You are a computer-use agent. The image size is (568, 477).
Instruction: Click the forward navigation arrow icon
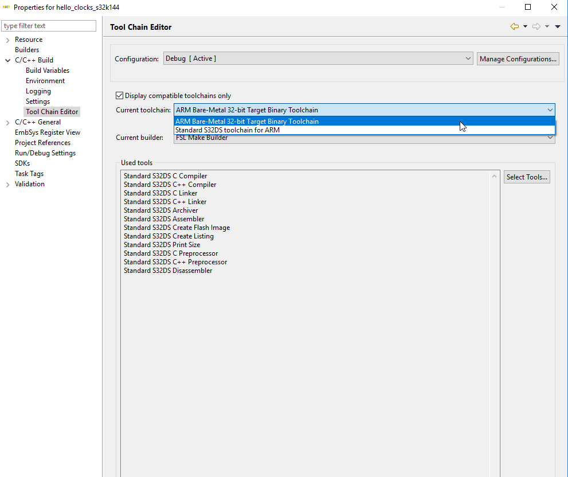[536, 26]
